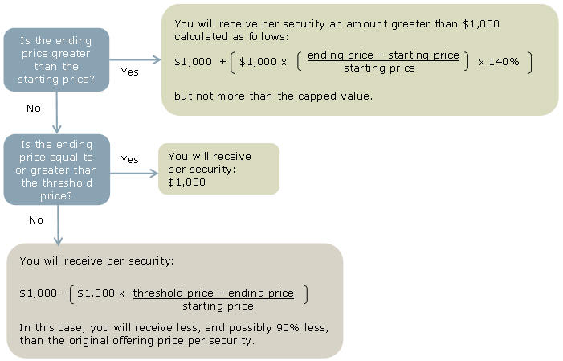563x361 pixels.
Task: Click the "ending price – starting price" numerator
Action: (x=383, y=55)
